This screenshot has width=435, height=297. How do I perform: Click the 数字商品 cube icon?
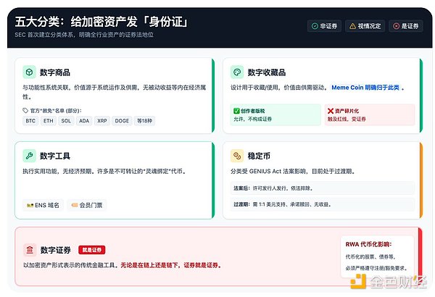(x=28, y=72)
